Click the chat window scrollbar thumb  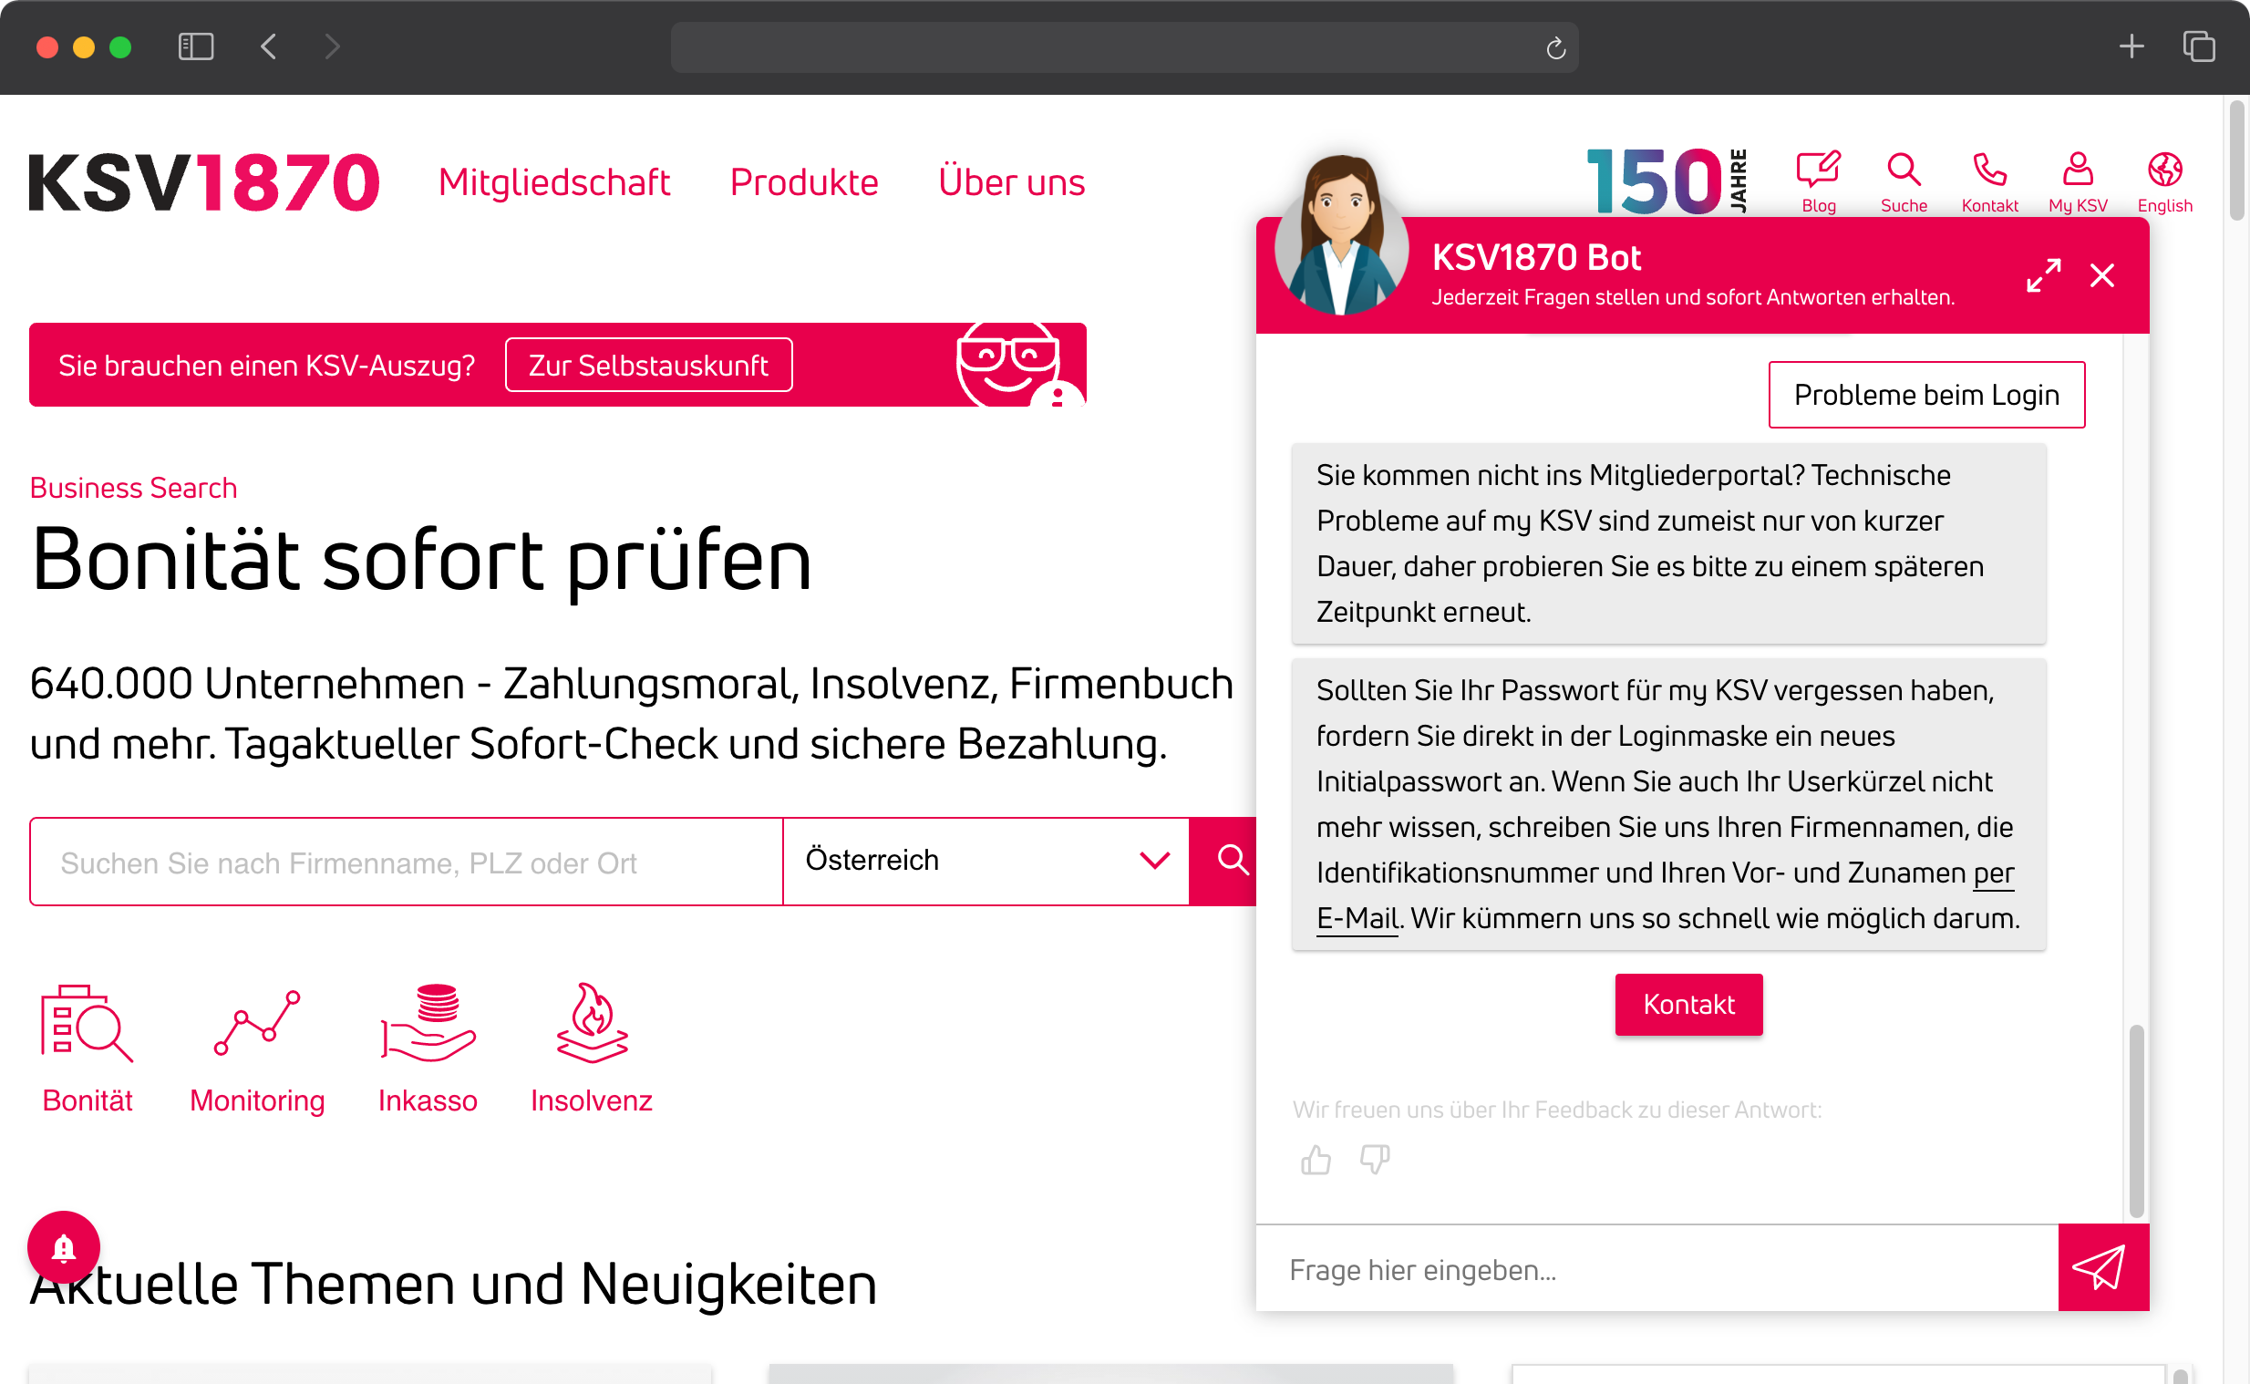pyautogui.click(x=2135, y=1121)
